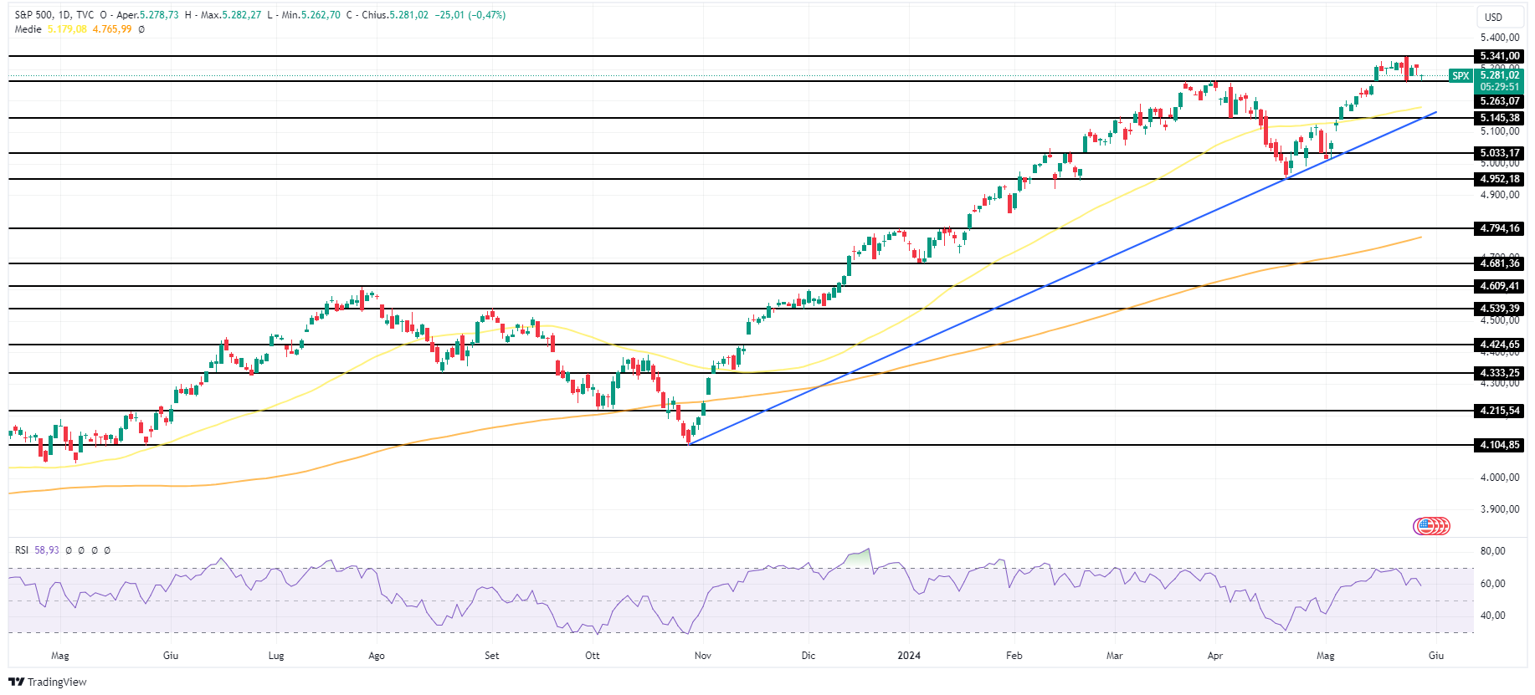Select the 4.952,18 horizontal level label
The width and height of the screenshot is (1535, 695).
[1499, 179]
